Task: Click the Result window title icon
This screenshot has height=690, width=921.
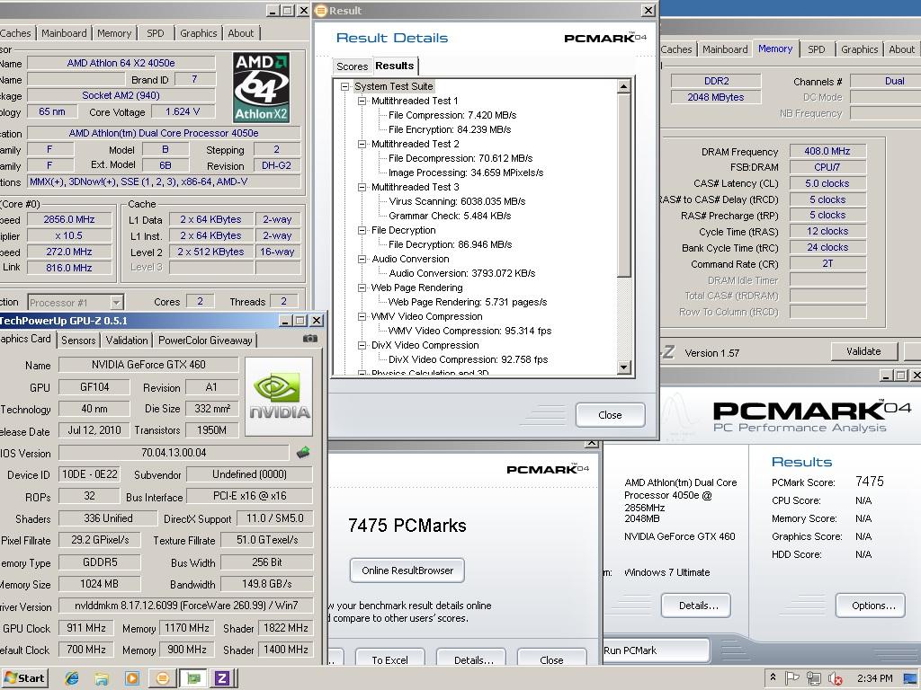Action: [321, 11]
